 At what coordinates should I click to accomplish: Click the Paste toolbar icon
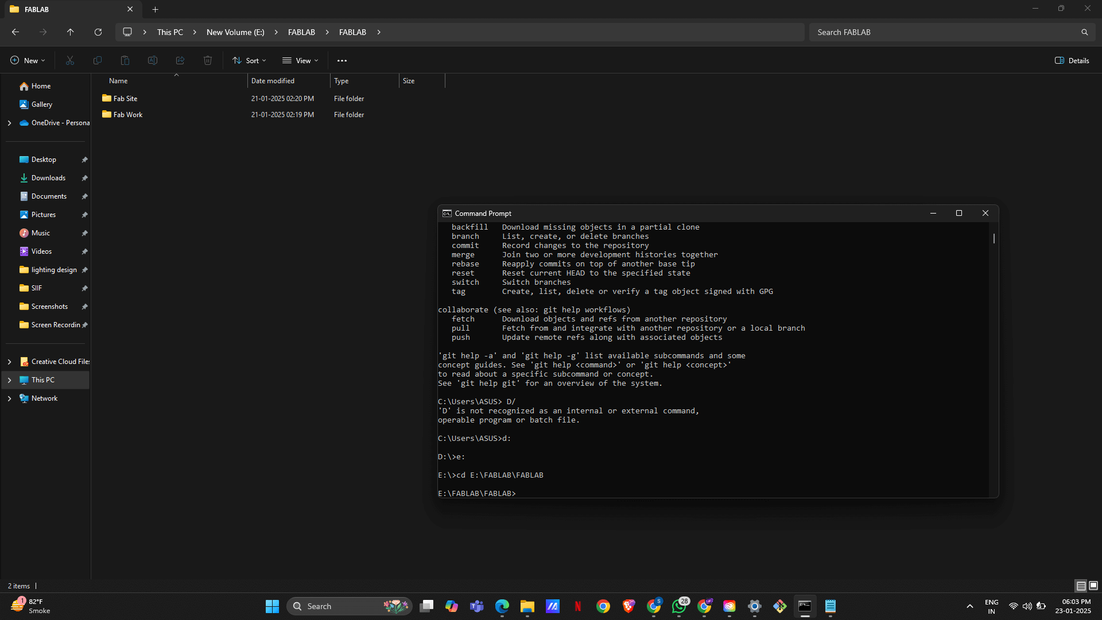coord(125,60)
